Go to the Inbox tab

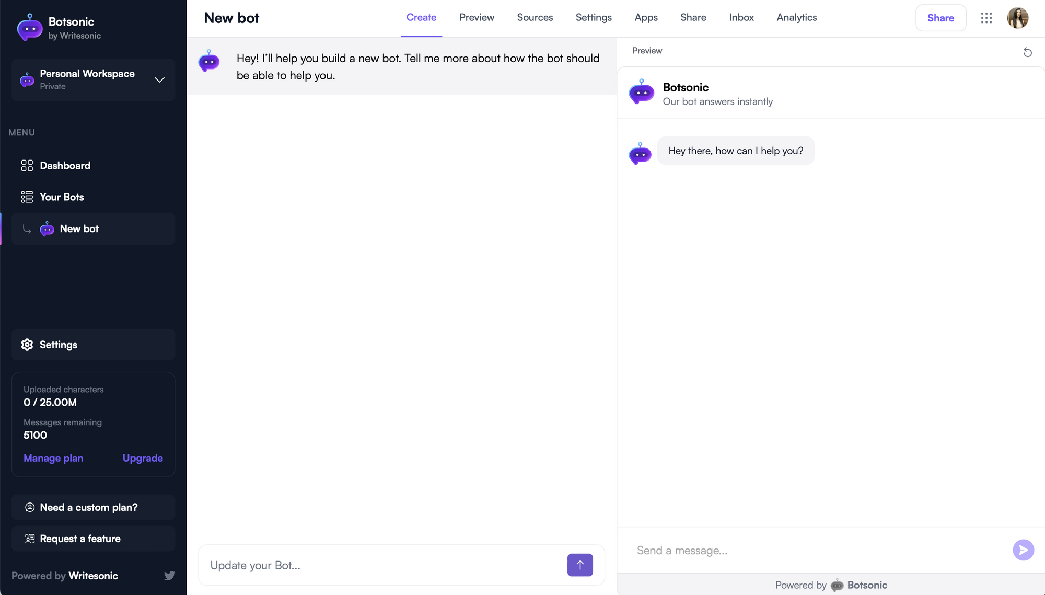coord(741,17)
